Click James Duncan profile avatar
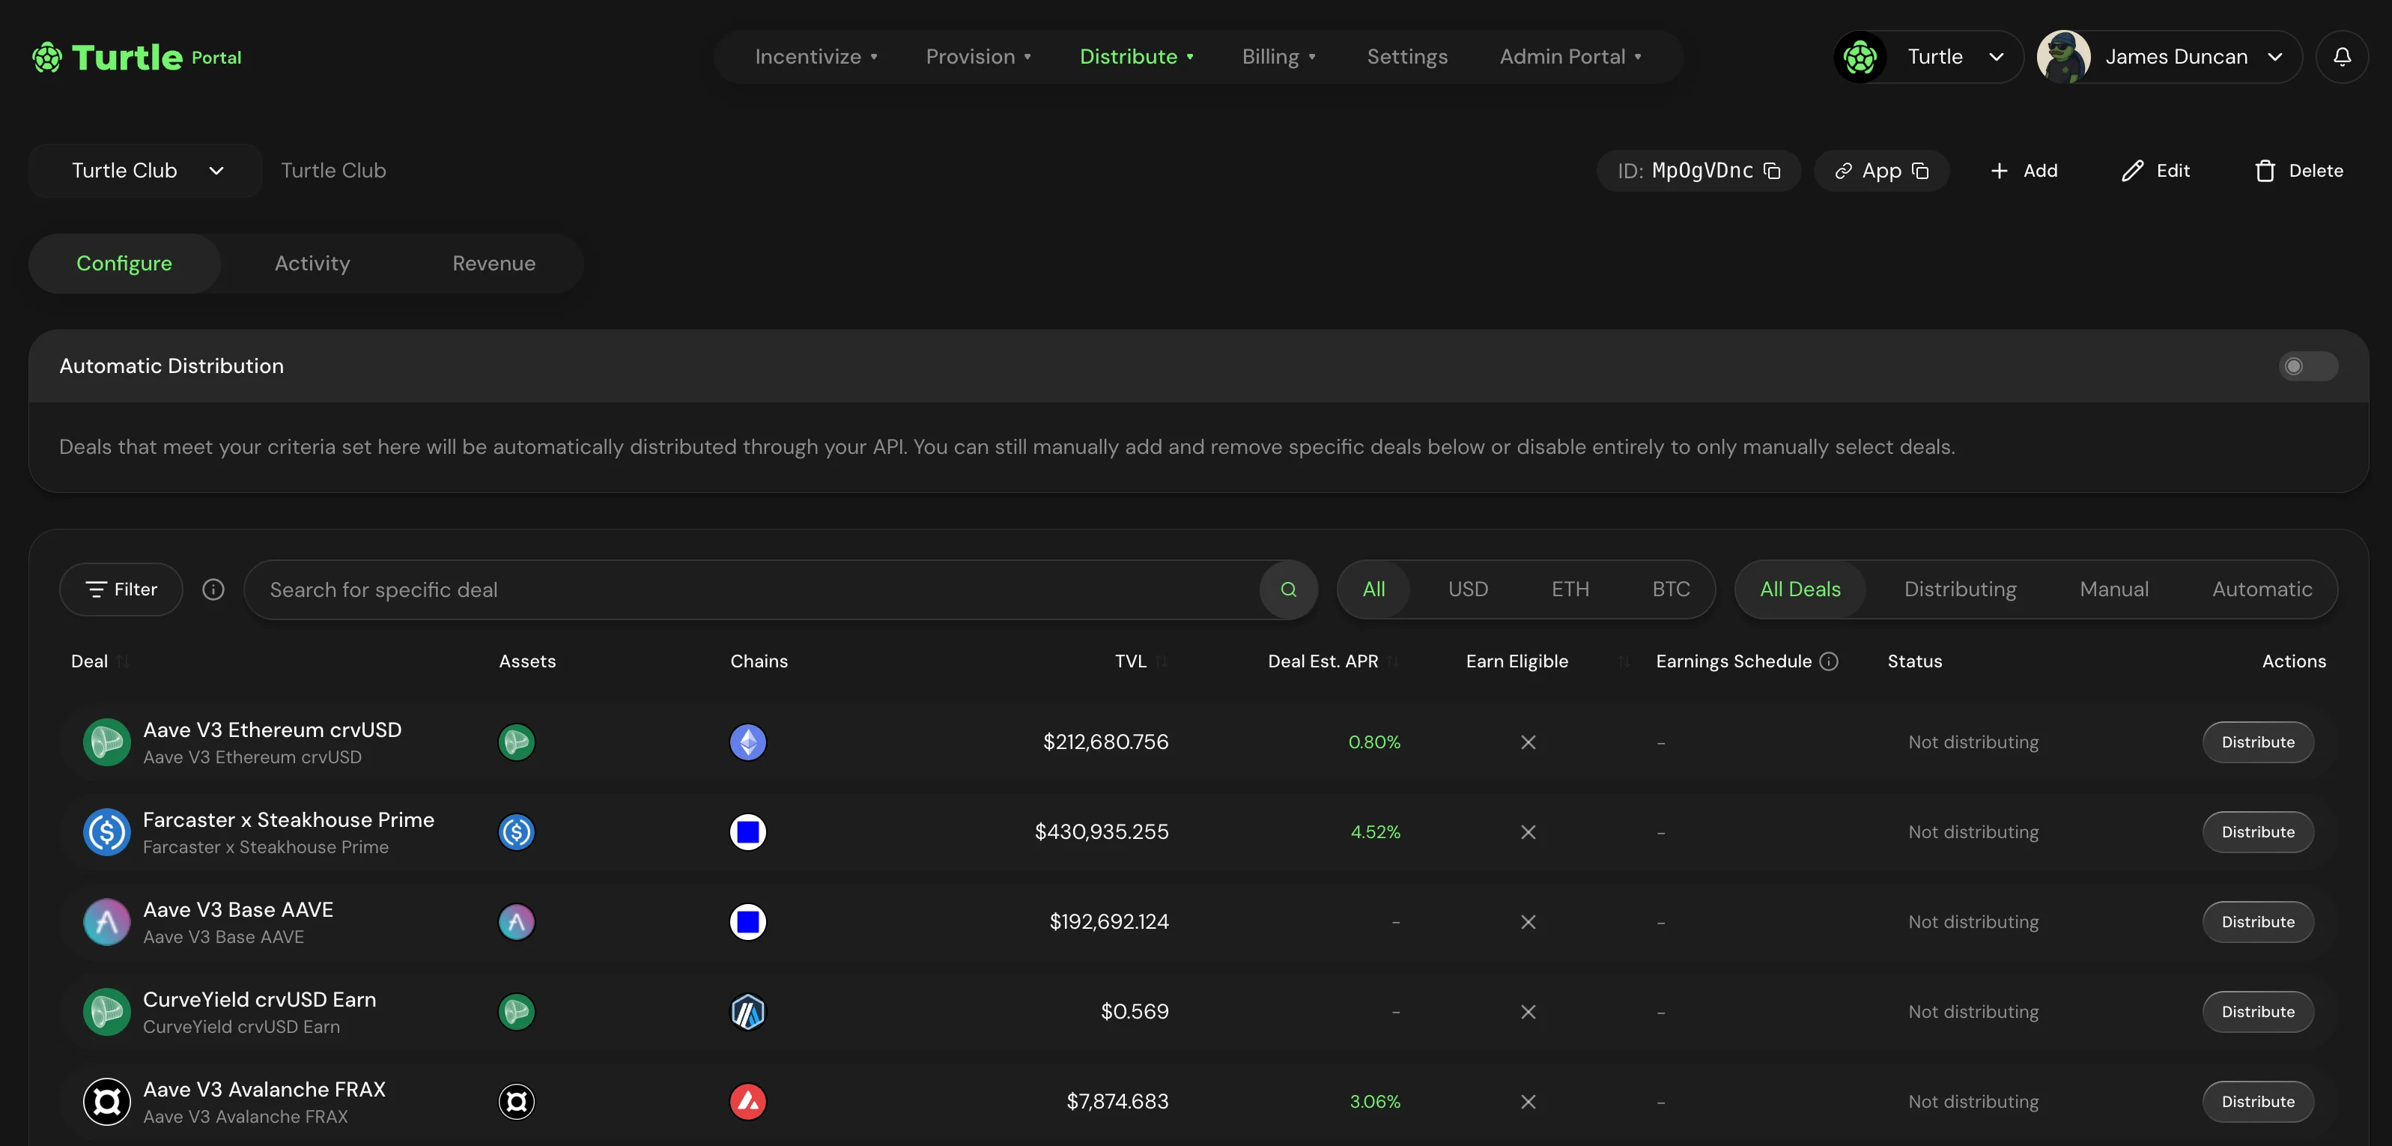The width and height of the screenshot is (2392, 1146). pos(2063,57)
